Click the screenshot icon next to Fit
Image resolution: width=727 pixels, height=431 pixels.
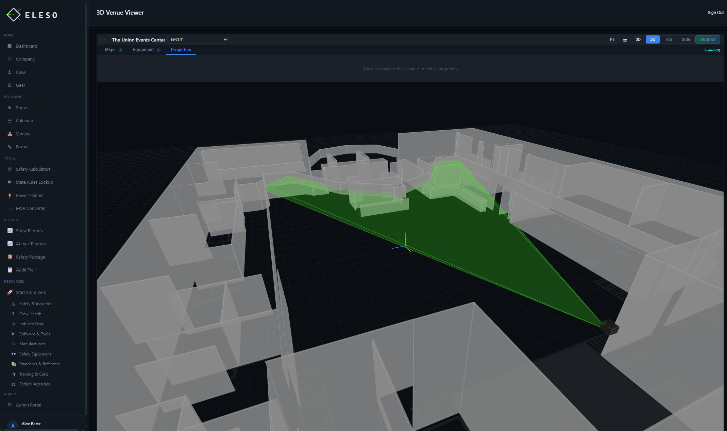[x=625, y=39]
